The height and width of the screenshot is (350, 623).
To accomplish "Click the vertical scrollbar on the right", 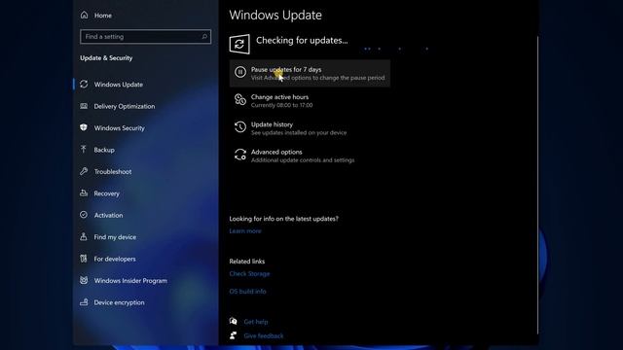I will pos(537,185).
